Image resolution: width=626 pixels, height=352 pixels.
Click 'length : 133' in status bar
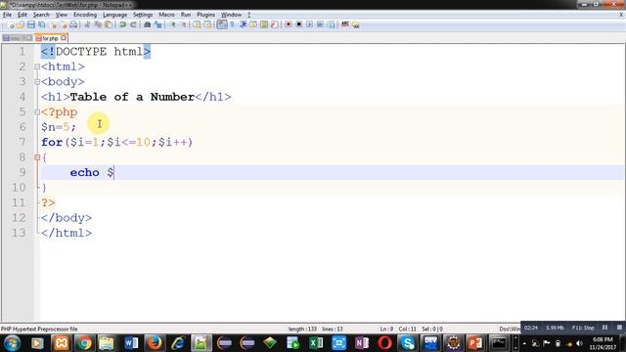tap(302, 330)
